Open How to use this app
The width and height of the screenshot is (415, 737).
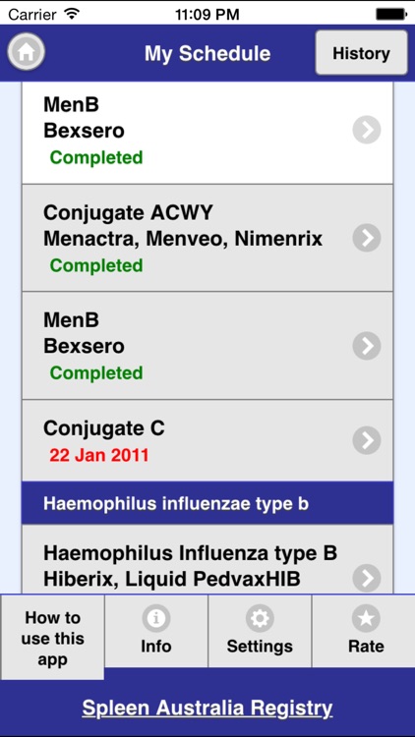point(52,638)
